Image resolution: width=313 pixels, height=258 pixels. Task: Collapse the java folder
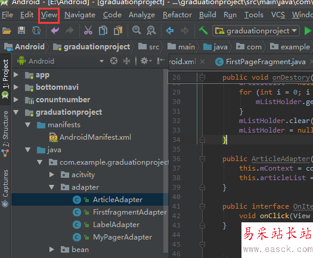click(28, 150)
